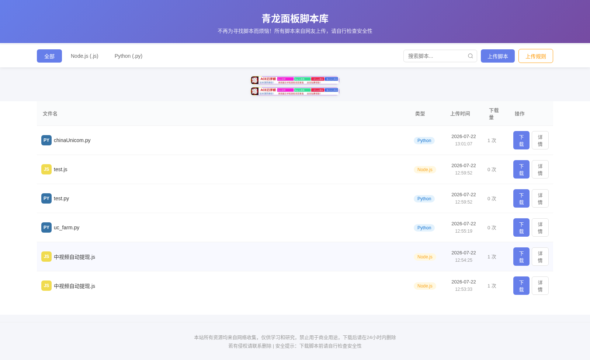Click the file name test.js
Image resolution: width=590 pixels, height=360 pixels.
pos(60,169)
